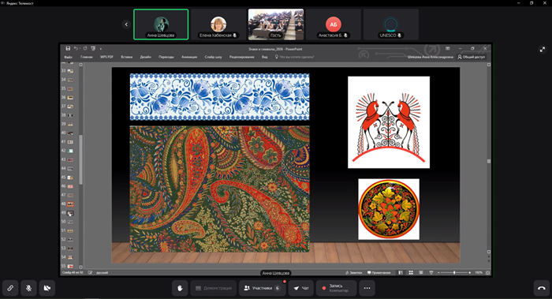Click the PowerPoint Save icon

pos(68,49)
